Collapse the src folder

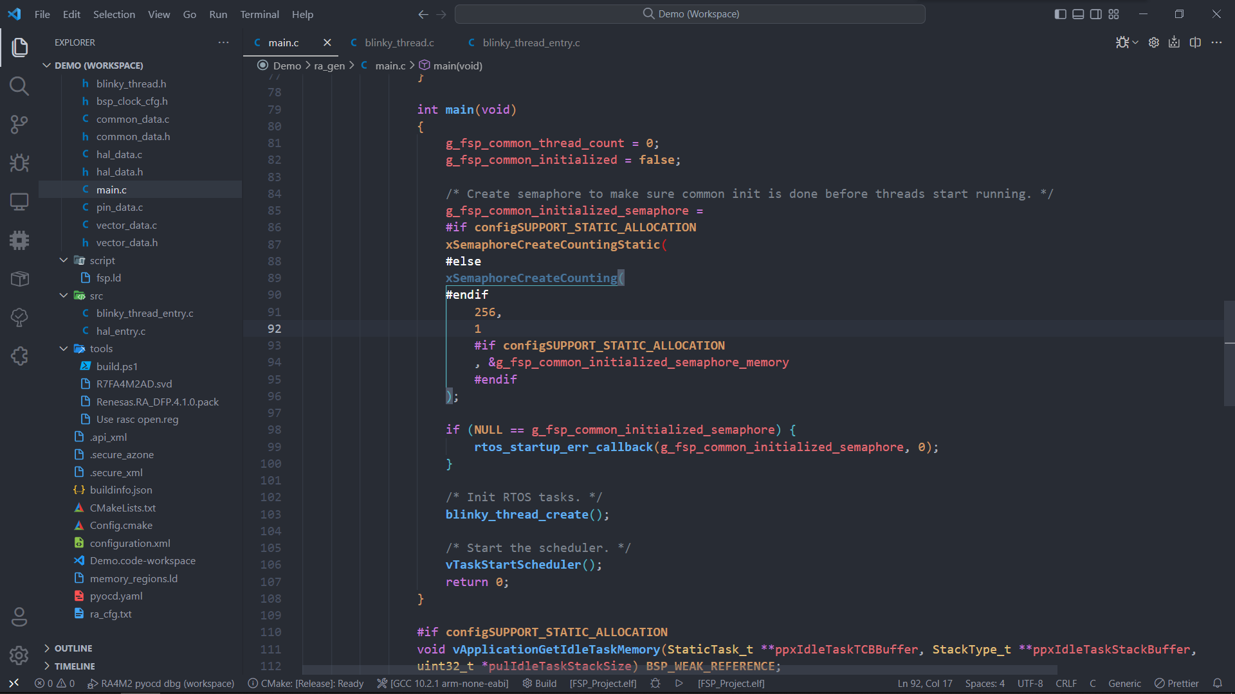(63, 296)
